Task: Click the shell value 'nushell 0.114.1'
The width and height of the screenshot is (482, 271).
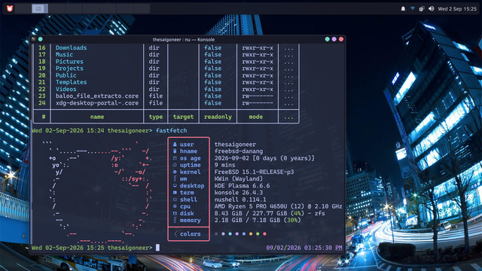Action: tap(240, 199)
